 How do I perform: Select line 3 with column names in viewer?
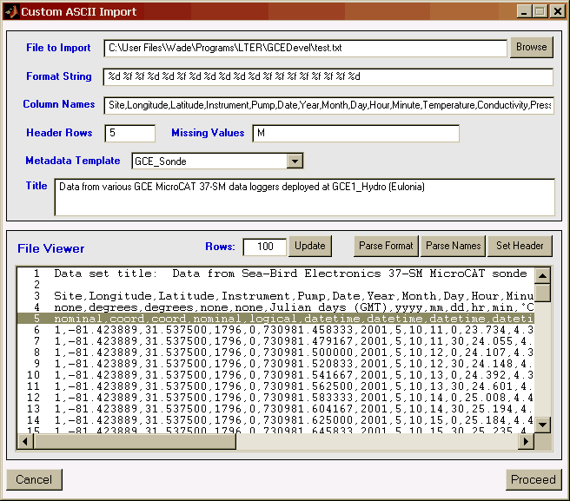point(278,295)
